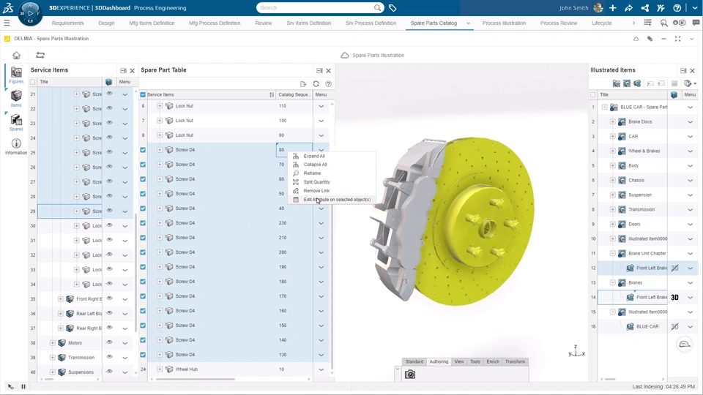Open header overflow chevron at top right
703x395 pixels.
pos(695,7)
